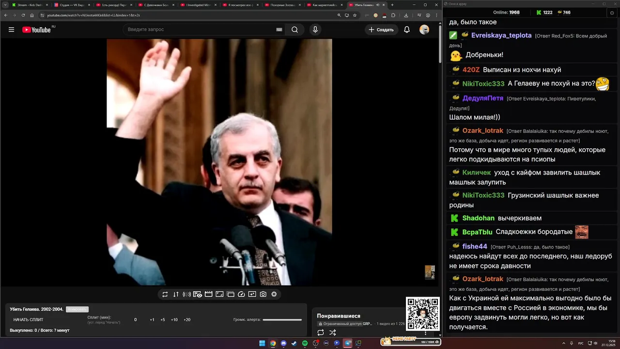
Task: Add +20 minutes to split
Action: point(187,320)
